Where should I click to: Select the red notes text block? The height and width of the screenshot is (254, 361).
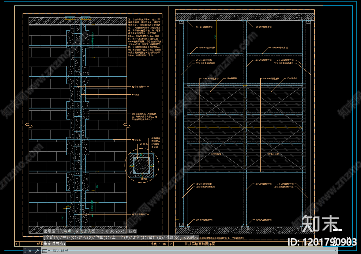point(144,38)
